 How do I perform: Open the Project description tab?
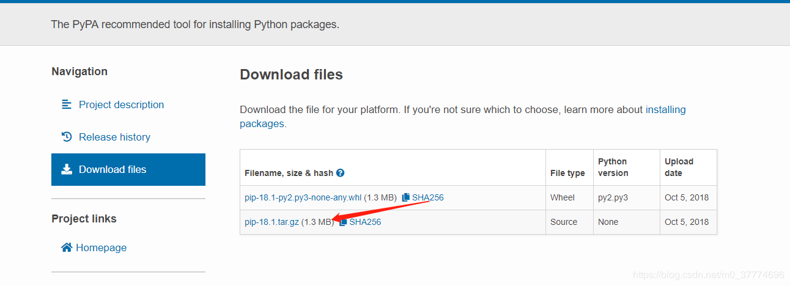[121, 105]
